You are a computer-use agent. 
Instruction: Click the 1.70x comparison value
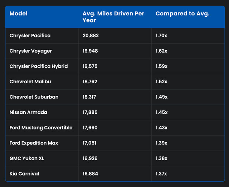(x=161, y=36)
